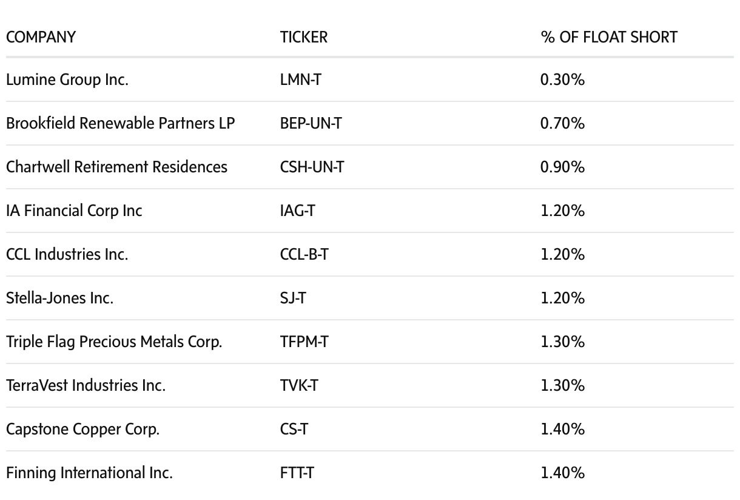This screenshot has width=740, height=500.
Task: Click the TVK-T ticker symbol
Action: coord(298,385)
